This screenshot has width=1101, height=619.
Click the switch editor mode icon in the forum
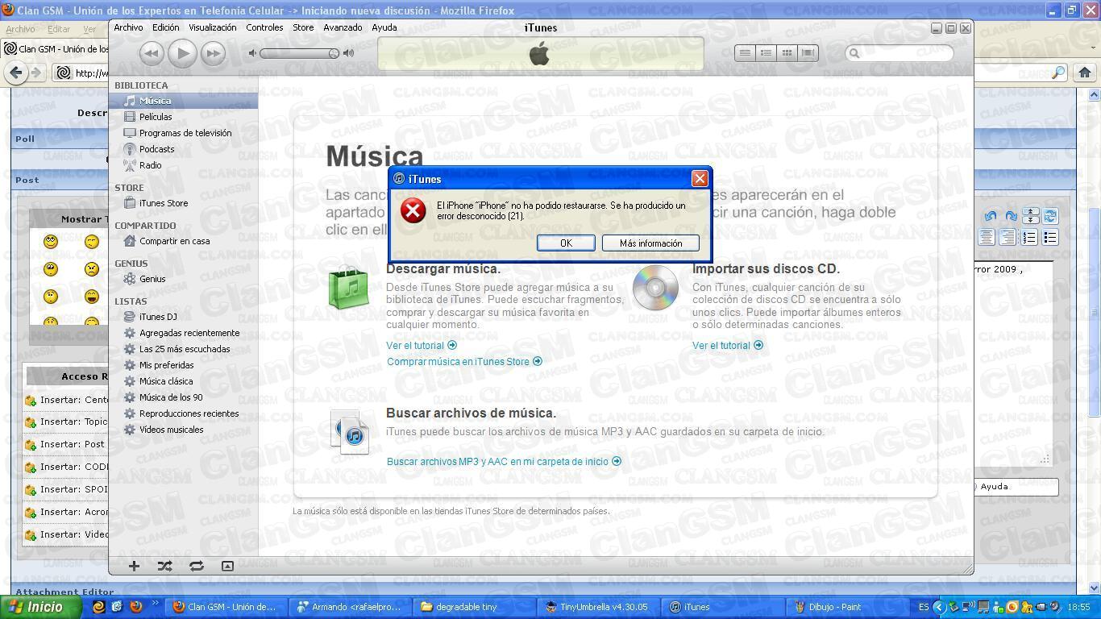point(1050,216)
